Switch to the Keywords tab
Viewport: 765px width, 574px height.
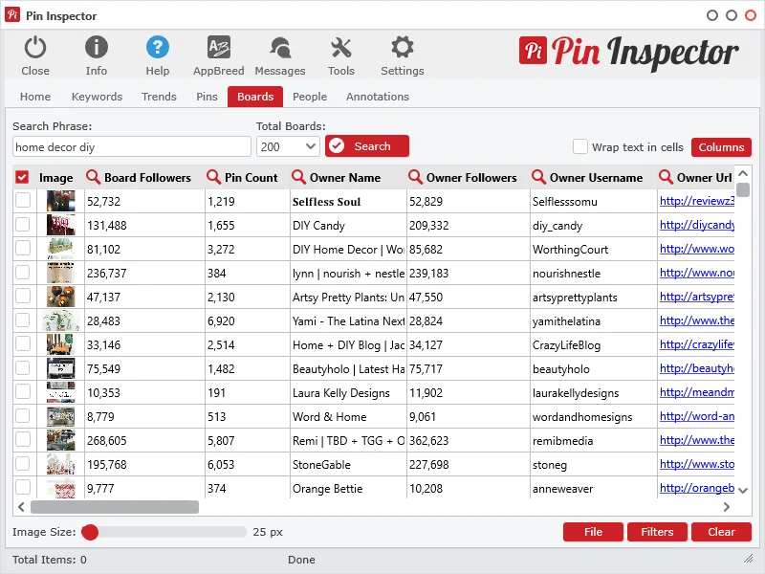pos(97,97)
